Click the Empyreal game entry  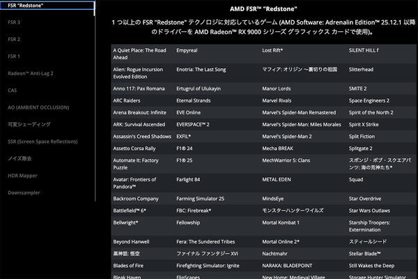coord(187,50)
